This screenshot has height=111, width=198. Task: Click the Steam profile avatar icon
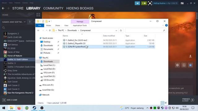click(x=150, y=3)
